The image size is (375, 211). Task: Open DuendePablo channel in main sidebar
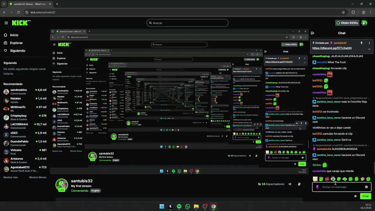25,143
